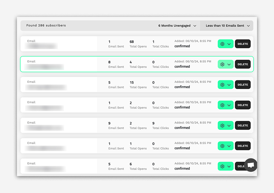Open the Less than 10 Emails Sent filter

pyautogui.click(x=227, y=26)
